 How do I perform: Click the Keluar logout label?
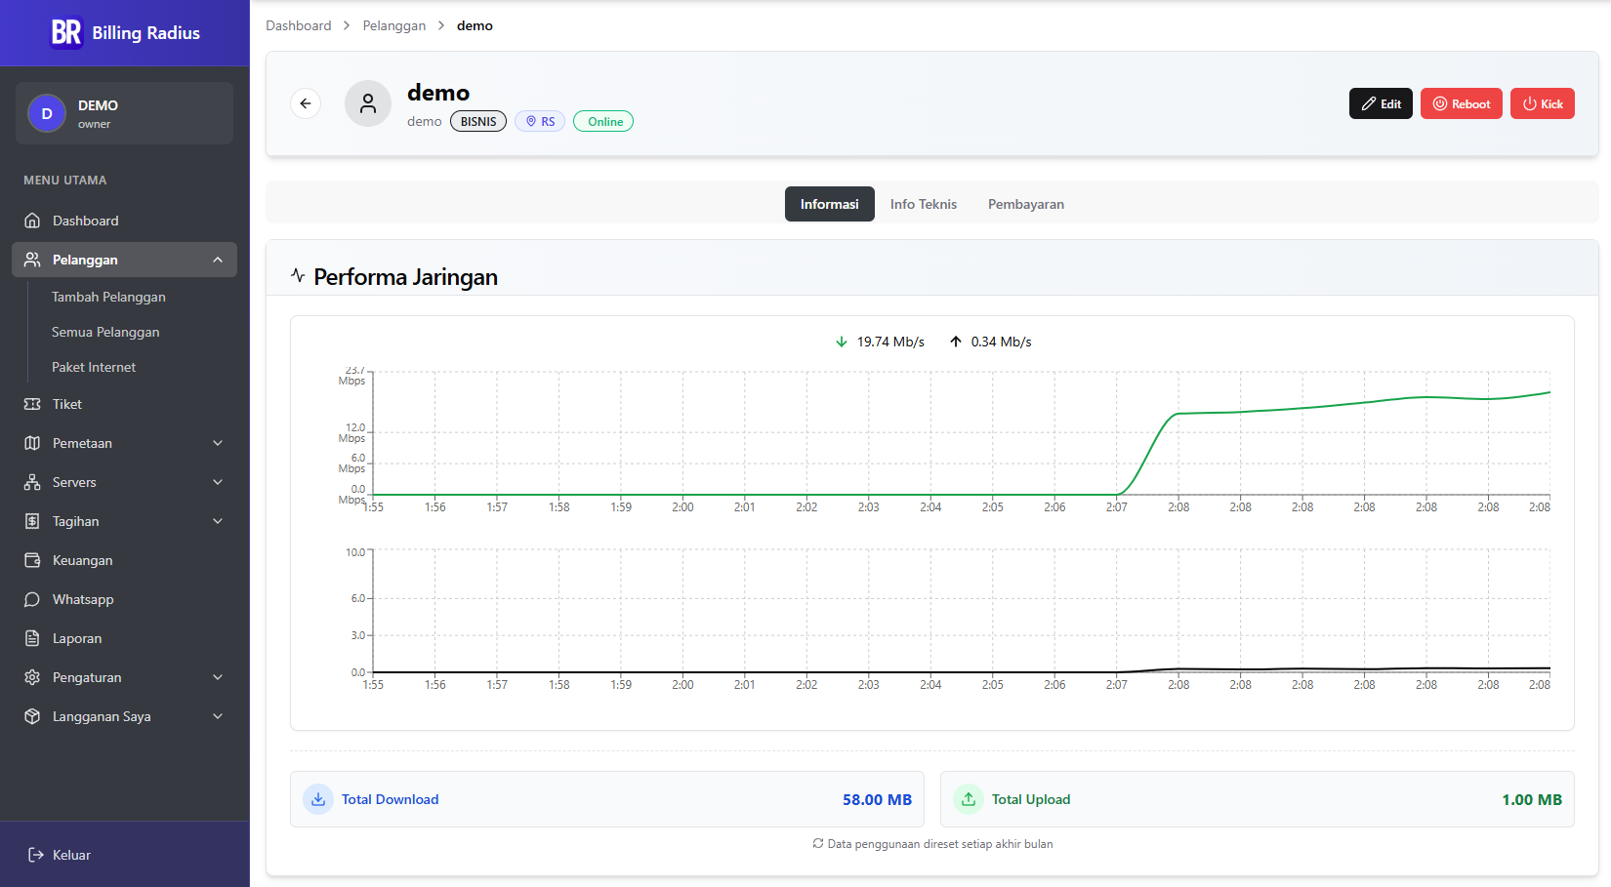click(x=71, y=855)
